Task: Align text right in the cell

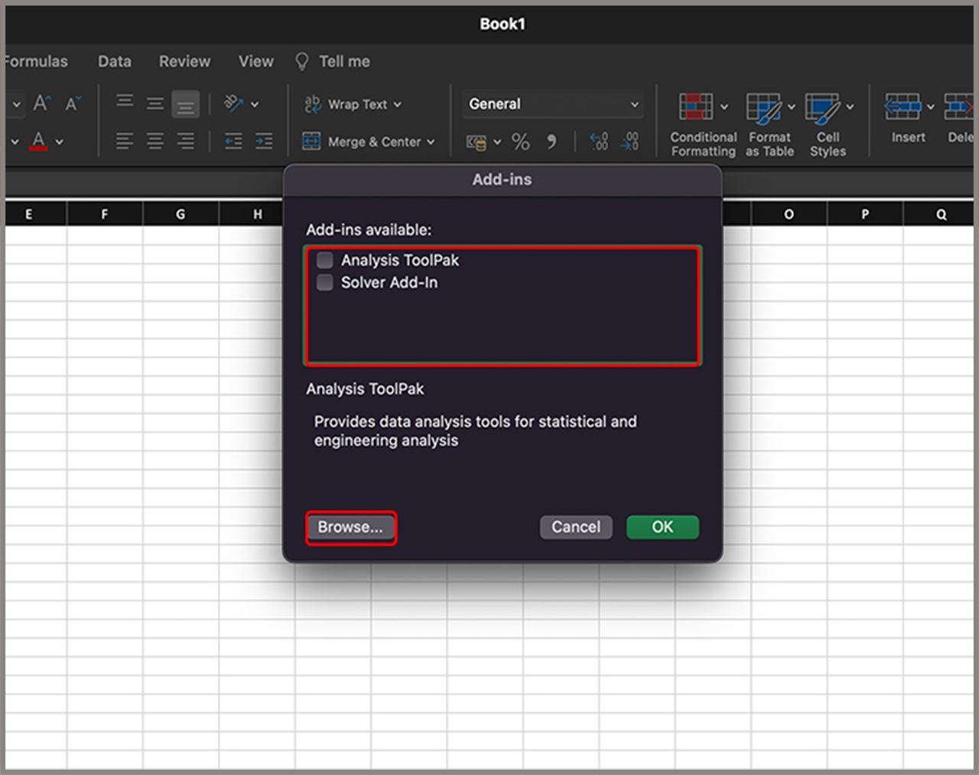Action: [x=186, y=141]
